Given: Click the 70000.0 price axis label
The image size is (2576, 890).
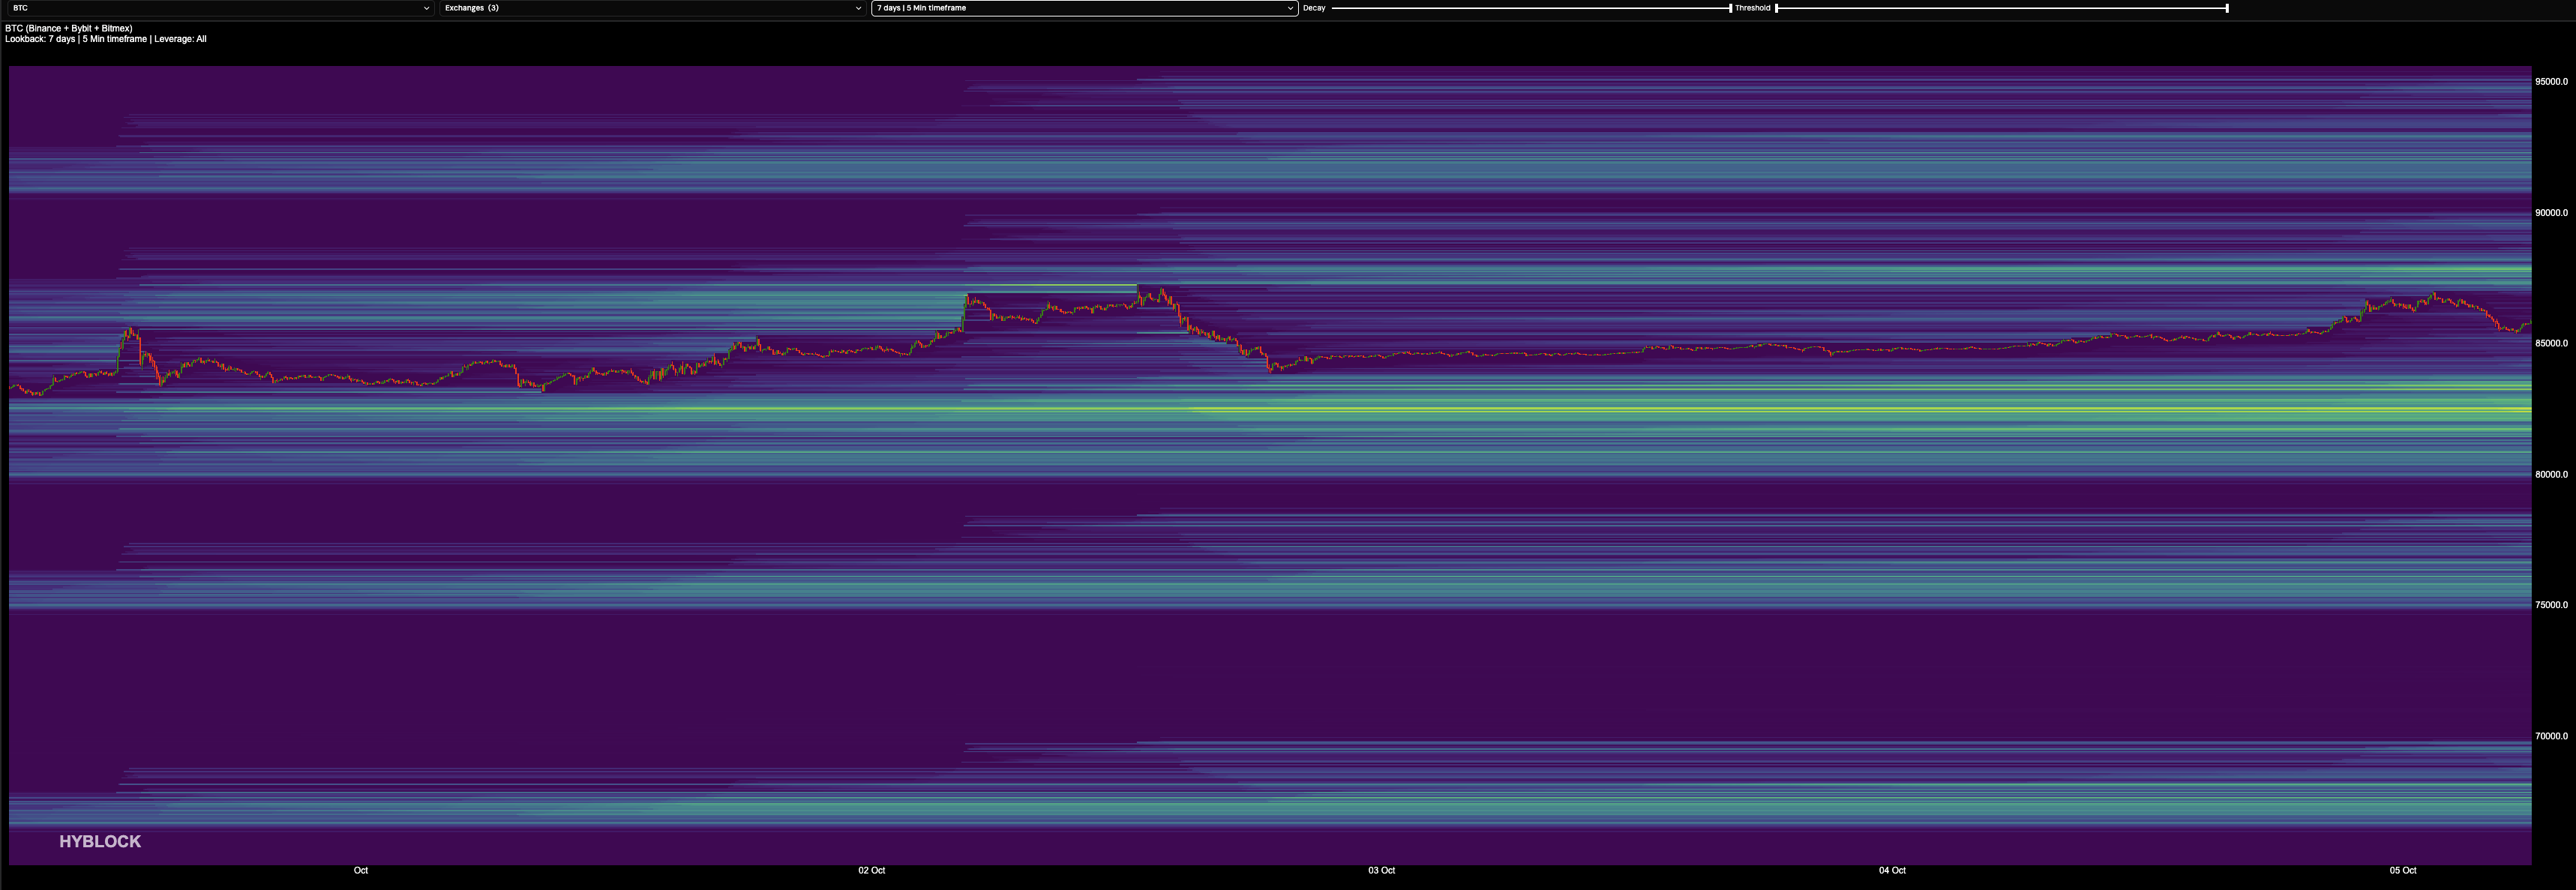Looking at the screenshot, I should point(2551,736).
